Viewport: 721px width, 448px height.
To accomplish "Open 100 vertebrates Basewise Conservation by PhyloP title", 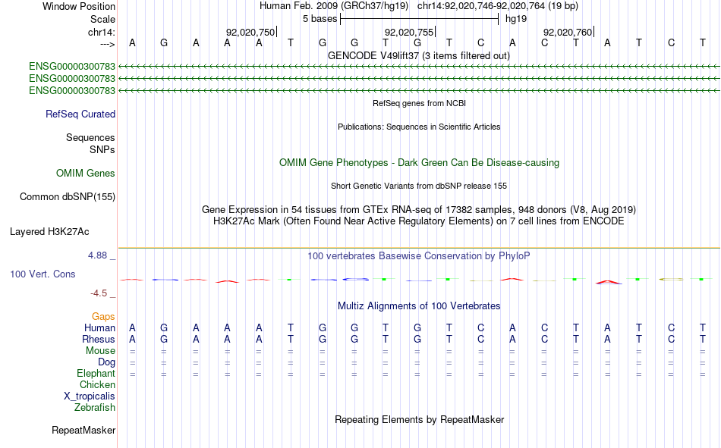I will point(419,256).
